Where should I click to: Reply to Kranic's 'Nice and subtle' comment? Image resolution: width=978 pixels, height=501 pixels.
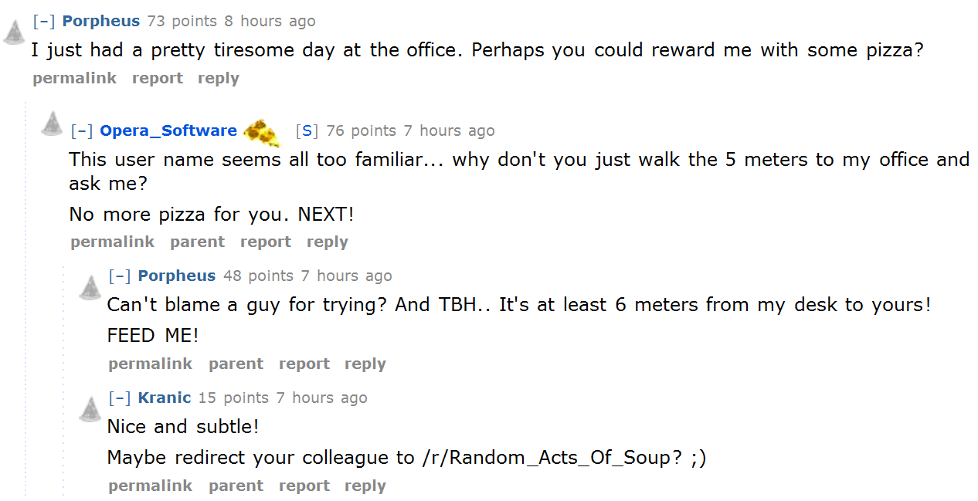(x=365, y=486)
